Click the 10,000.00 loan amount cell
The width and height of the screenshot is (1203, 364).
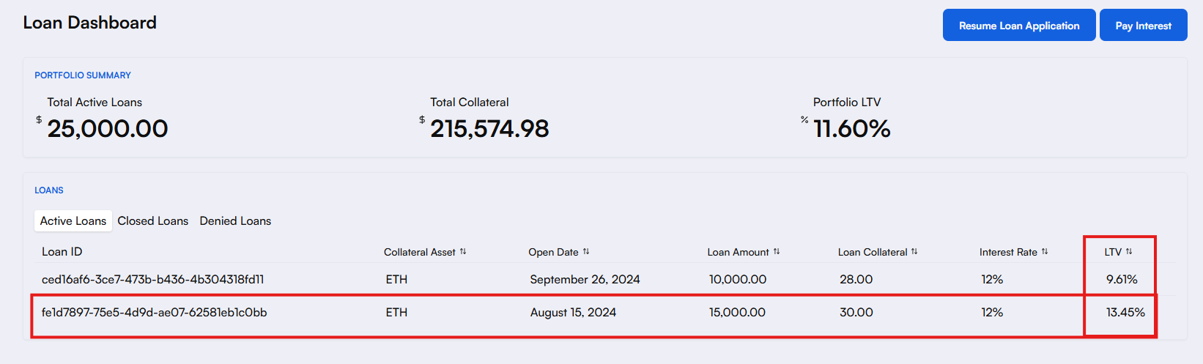point(738,279)
